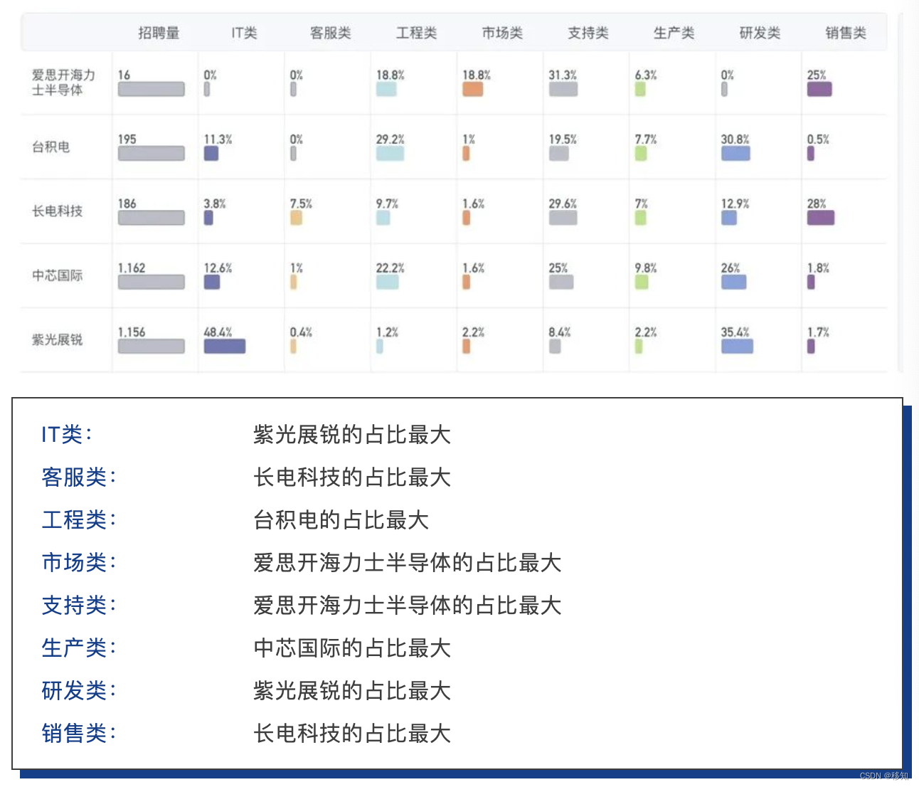Screen dimensions: 919x787
Task: Click the 11.3% value for 台积电
Action: point(218,139)
